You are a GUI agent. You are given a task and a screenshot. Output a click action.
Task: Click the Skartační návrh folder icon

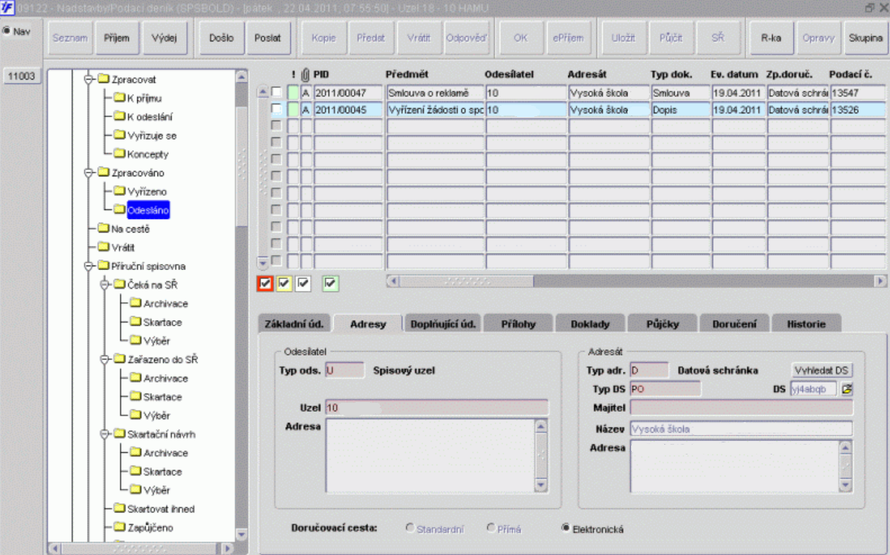(119, 433)
